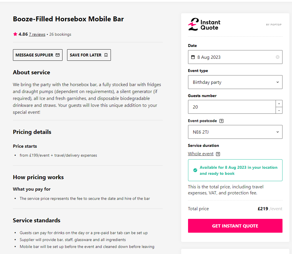Clear the date with the x icon
The height and width of the screenshot is (254, 292).
pyautogui.click(x=278, y=57)
